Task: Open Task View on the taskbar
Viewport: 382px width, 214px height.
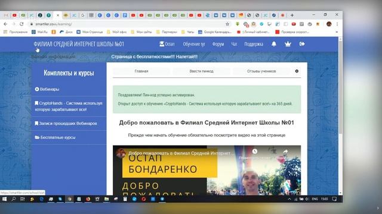Action: pos(23,199)
